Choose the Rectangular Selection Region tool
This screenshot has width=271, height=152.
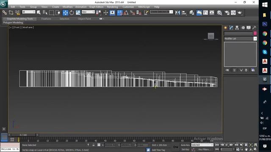click(x=52, y=13)
